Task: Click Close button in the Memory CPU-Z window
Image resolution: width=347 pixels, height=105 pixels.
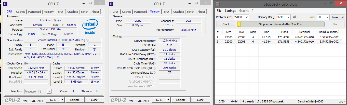Action: pos(200,100)
